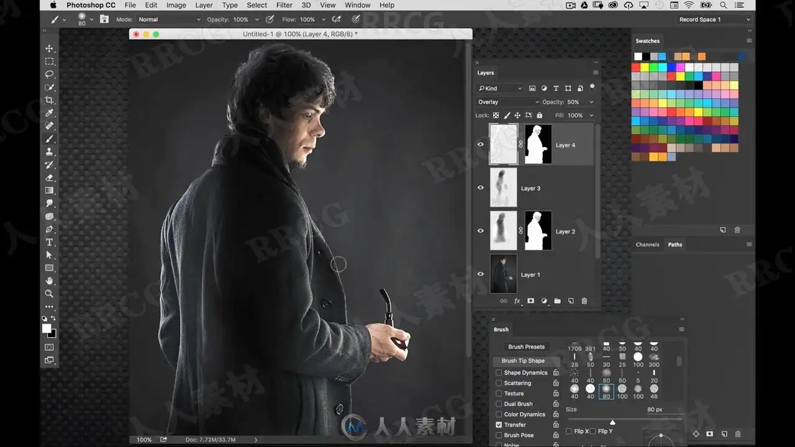
Task: Open the brush preset picker arrow
Action: pyautogui.click(x=92, y=20)
